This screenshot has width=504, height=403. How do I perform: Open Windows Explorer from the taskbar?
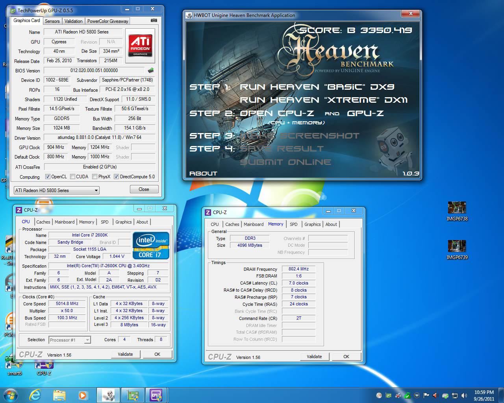tap(59, 395)
